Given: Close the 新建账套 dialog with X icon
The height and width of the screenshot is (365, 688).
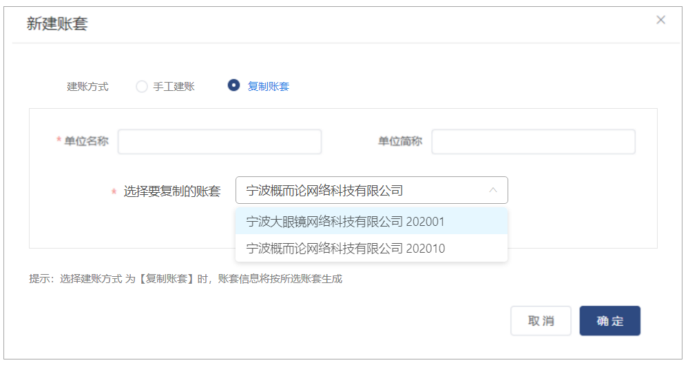Looking at the screenshot, I should tap(660, 20).
